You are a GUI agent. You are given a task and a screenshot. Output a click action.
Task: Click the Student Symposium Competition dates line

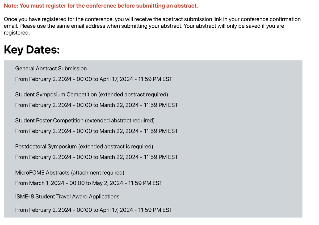point(96,105)
